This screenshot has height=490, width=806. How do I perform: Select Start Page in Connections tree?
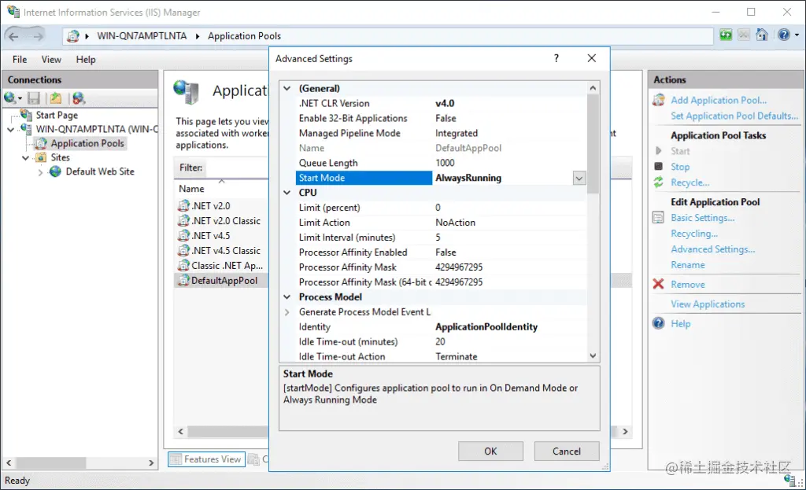pos(57,115)
